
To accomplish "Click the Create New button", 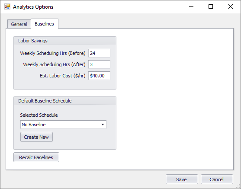I will [36, 137].
